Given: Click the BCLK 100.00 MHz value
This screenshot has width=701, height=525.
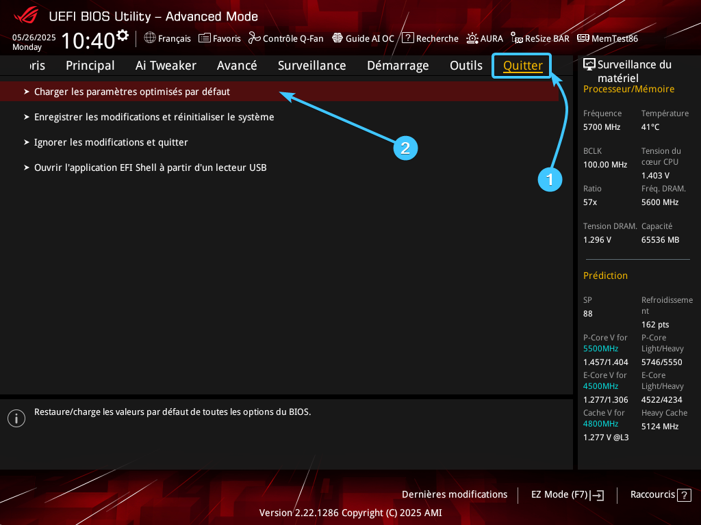Looking at the screenshot, I should click(605, 165).
